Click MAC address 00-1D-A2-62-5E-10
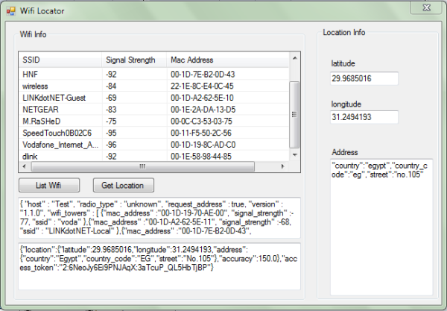Viewport: 447px width, 311px height. click(202, 98)
